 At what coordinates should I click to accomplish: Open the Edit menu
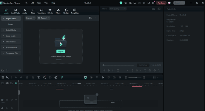32,3
